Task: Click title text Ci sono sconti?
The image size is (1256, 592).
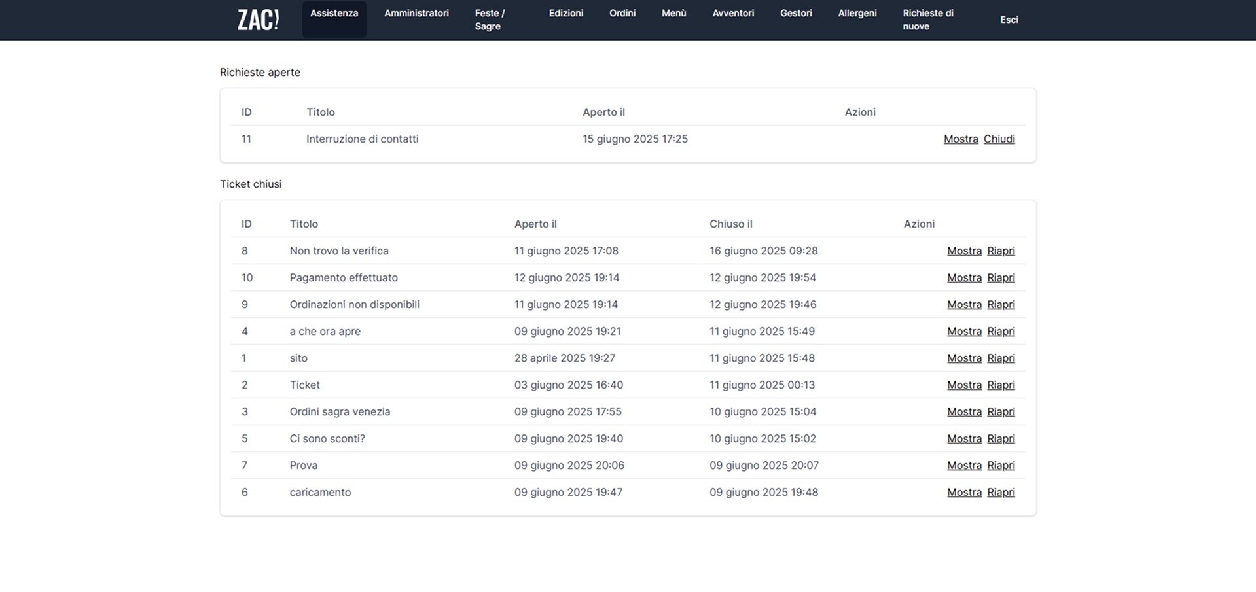Action: coord(327,438)
